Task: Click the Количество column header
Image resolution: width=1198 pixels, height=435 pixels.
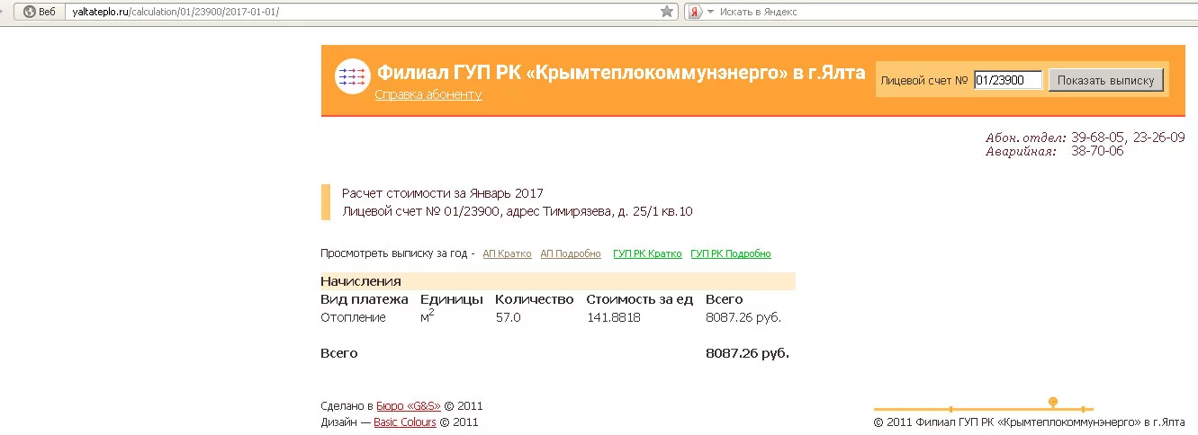Action: [x=535, y=299]
